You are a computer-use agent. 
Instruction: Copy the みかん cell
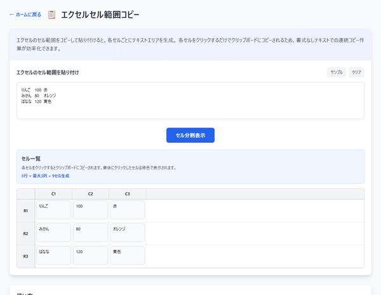point(54,233)
